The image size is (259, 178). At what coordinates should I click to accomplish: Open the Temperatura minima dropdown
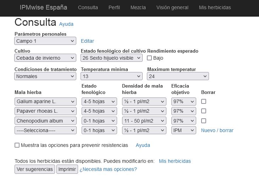(111, 76)
